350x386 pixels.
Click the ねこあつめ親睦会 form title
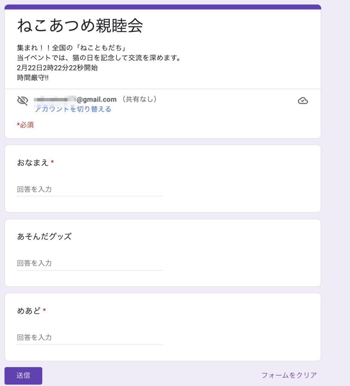pyautogui.click(x=80, y=25)
